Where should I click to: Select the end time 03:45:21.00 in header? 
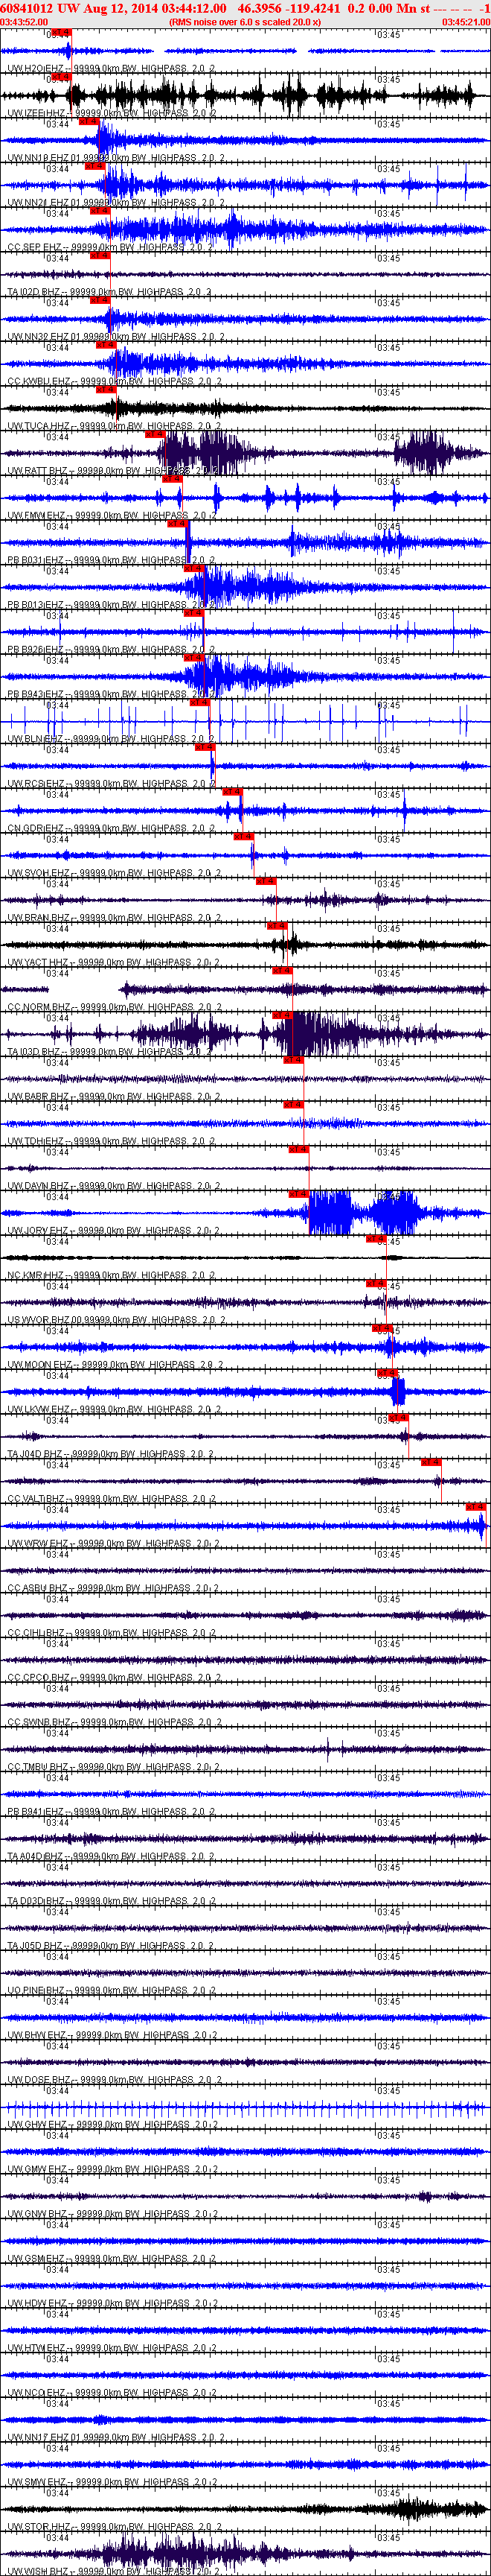pyautogui.click(x=465, y=21)
